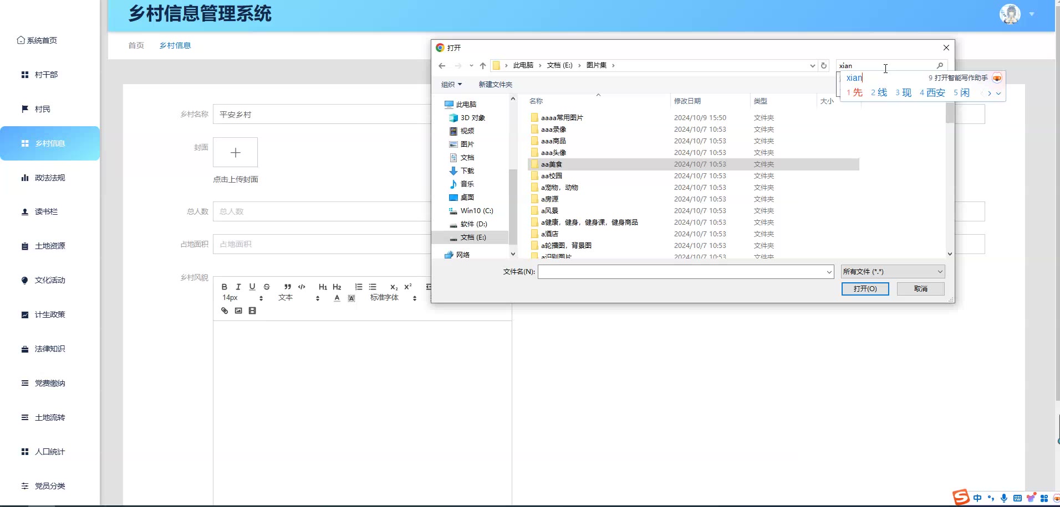Insert a hyperlink using the link icon

click(225, 311)
